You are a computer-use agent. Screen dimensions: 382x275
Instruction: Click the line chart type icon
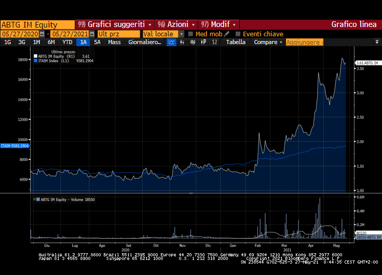tap(172, 42)
